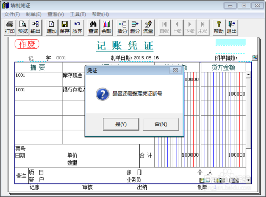Go to previous voucher with 上张
266x197 pixels.
(x=177, y=28)
